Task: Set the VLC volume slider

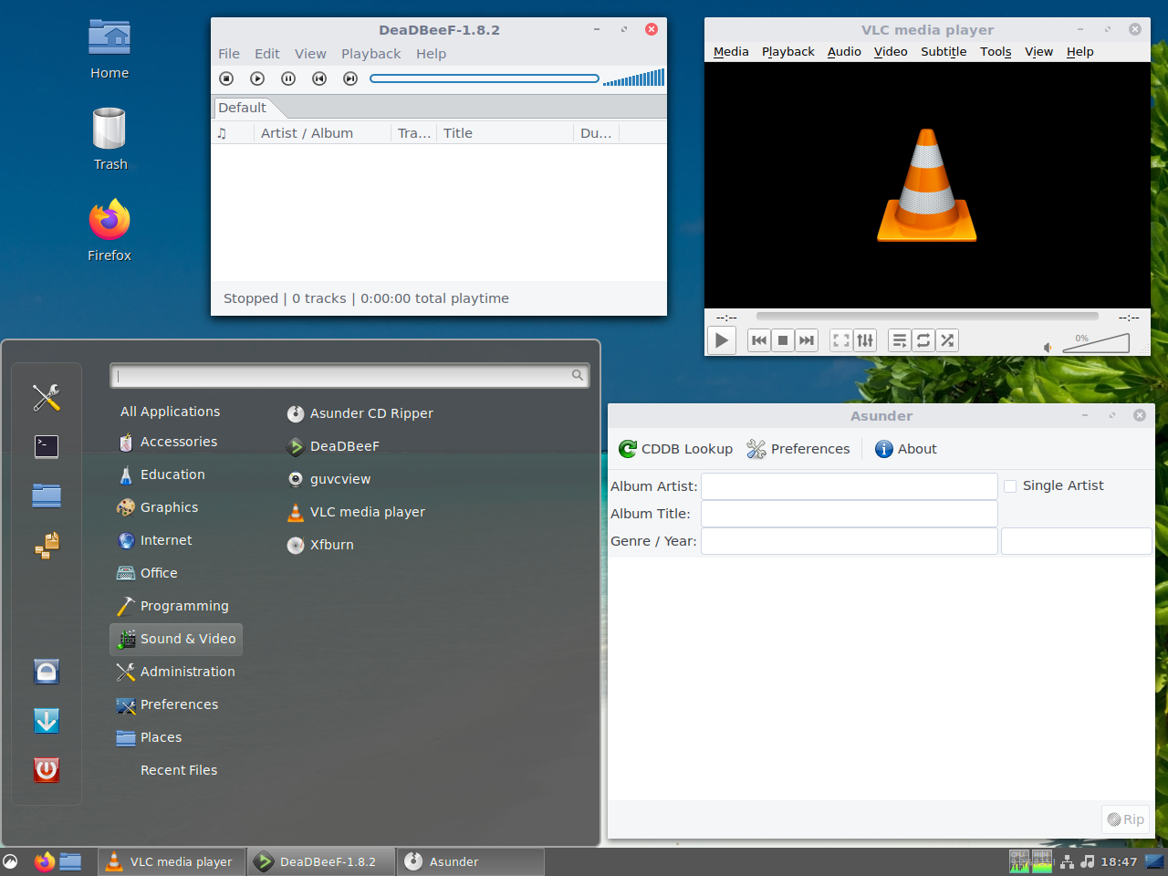Action: point(1097,343)
